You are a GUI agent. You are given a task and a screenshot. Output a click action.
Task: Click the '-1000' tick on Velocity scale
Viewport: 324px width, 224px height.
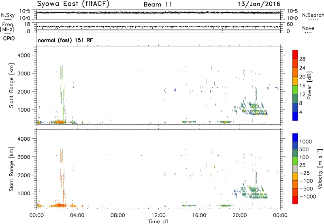tap(307, 197)
